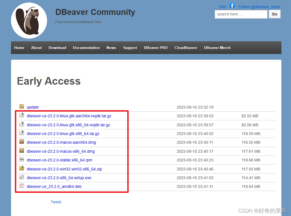291x216 pixels.
Task: Click size value 118.64 MB
Action: pos(251,186)
